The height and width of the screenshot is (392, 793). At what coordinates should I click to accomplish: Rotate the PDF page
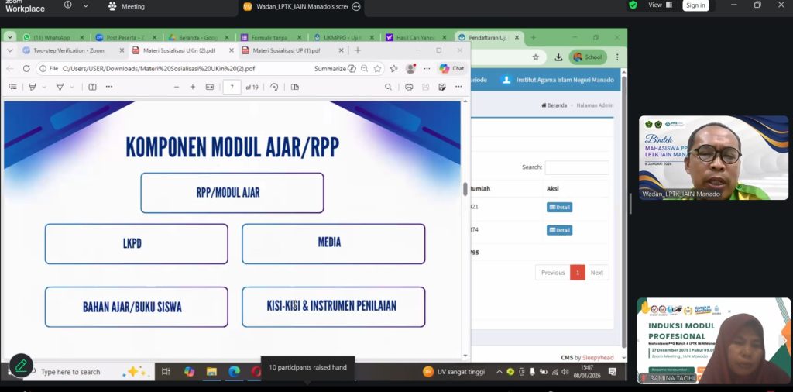click(274, 87)
